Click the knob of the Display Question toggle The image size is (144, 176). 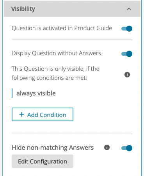[x=129, y=54]
